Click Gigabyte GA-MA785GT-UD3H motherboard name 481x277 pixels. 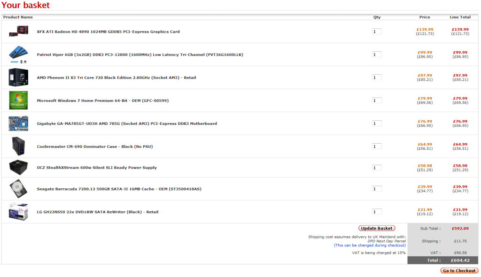click(x=127, y=123)
